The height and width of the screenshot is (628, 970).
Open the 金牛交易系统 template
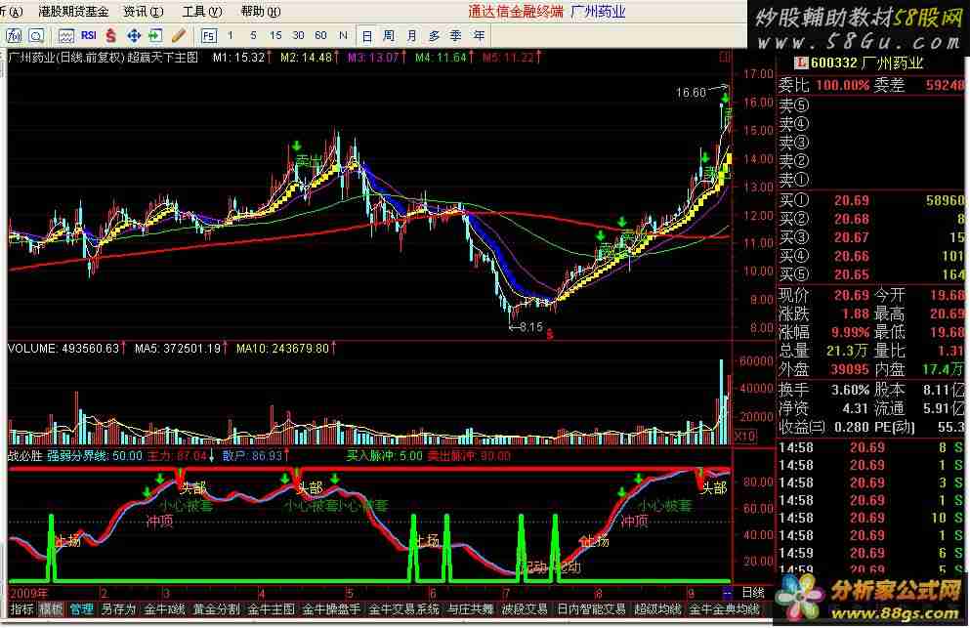point(404,609)
